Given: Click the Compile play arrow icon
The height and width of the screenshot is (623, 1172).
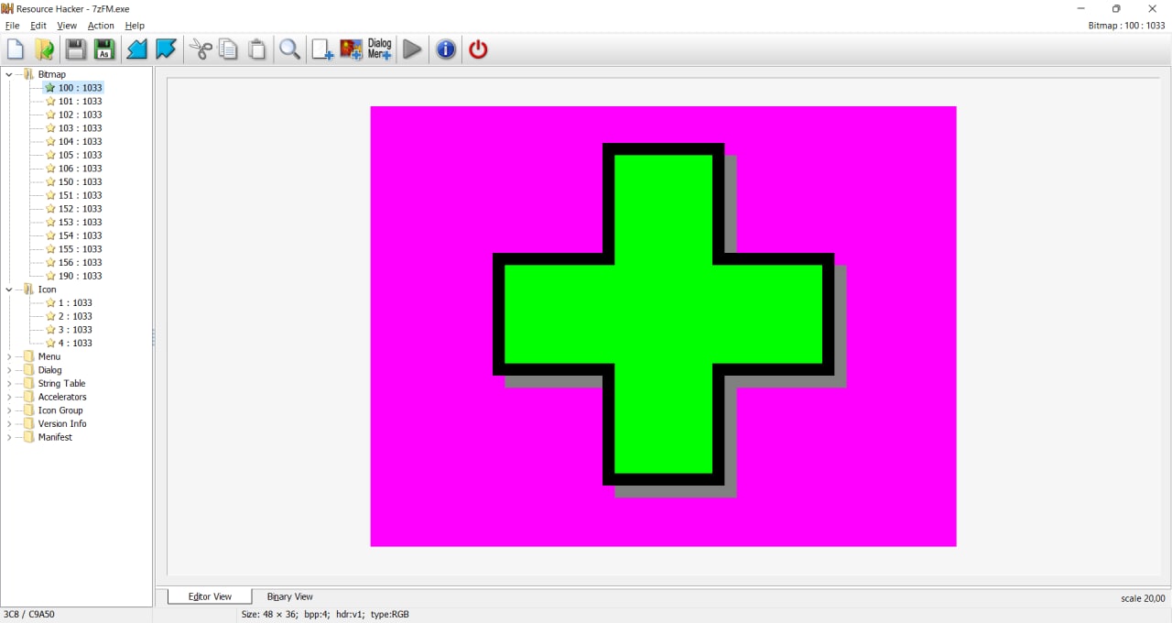Looking at the screenshot, I should [x=412, y=49].
